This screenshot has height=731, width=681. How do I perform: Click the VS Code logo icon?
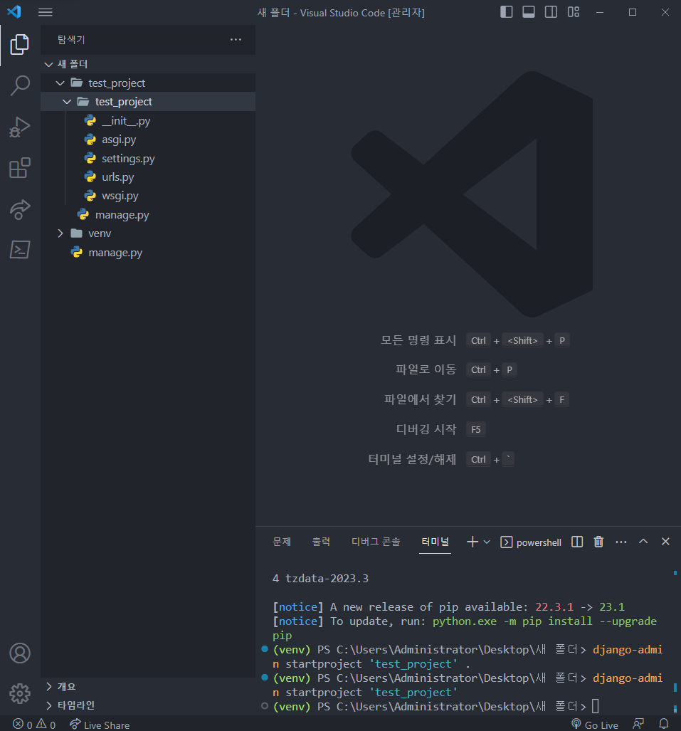coord(14,11)
